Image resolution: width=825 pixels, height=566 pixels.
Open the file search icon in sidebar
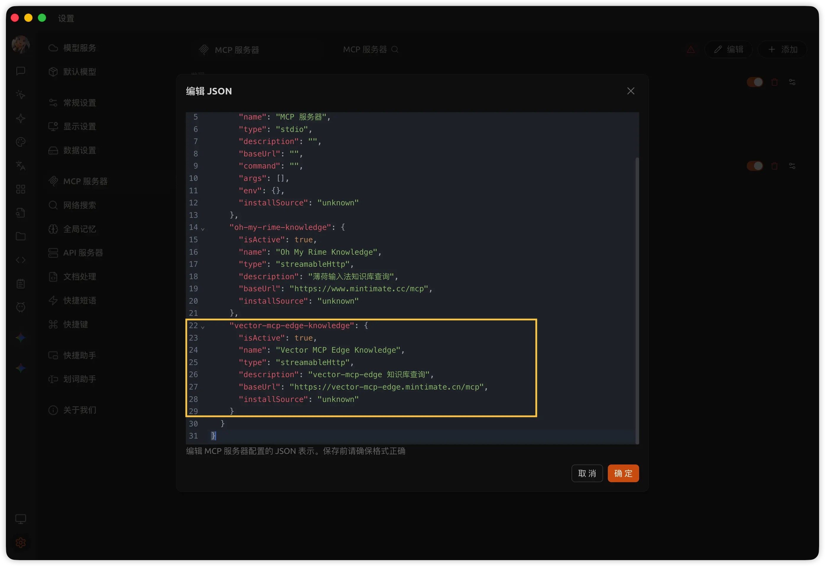[21, 212]
